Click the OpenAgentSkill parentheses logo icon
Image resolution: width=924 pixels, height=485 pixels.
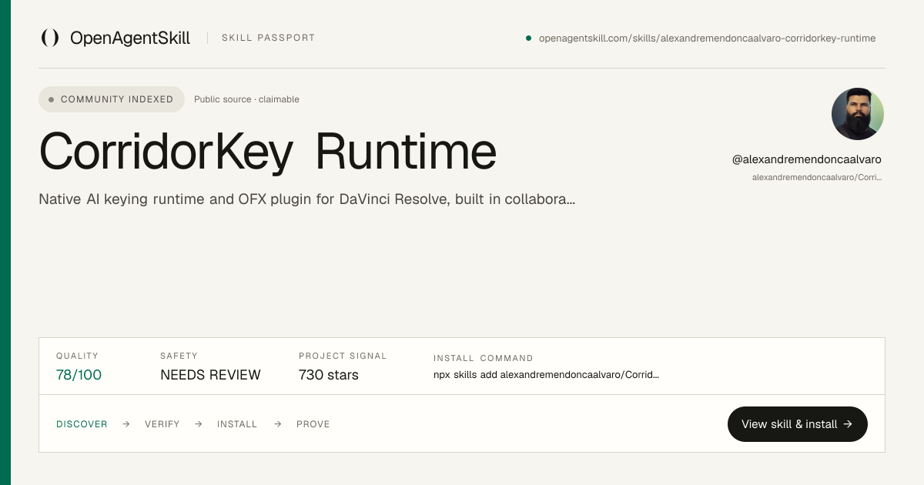point(50,38)
